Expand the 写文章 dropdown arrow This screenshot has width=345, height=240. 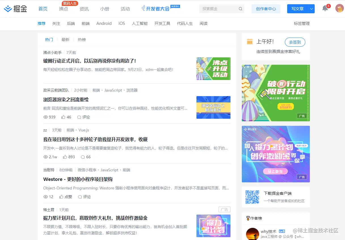coord(312,9)
